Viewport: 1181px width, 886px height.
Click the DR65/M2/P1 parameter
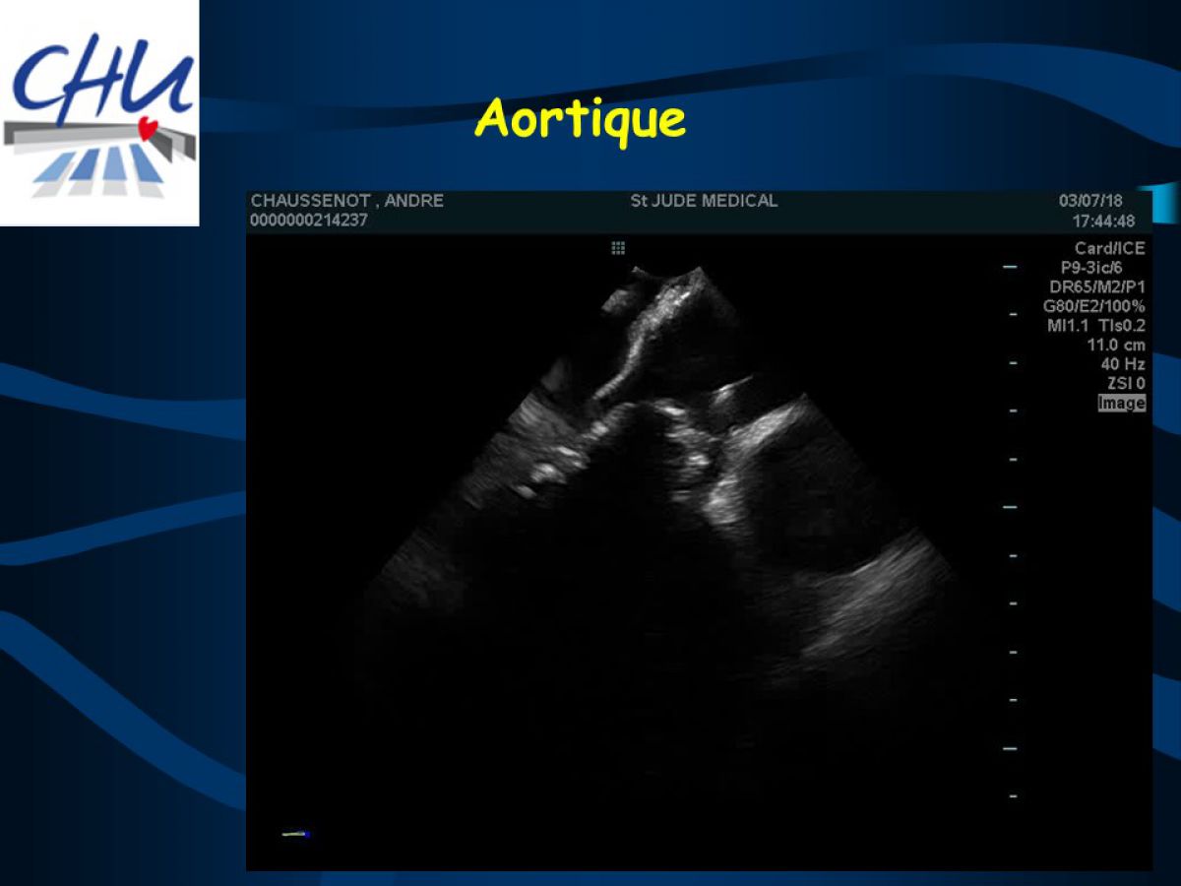coord(1097,287)
